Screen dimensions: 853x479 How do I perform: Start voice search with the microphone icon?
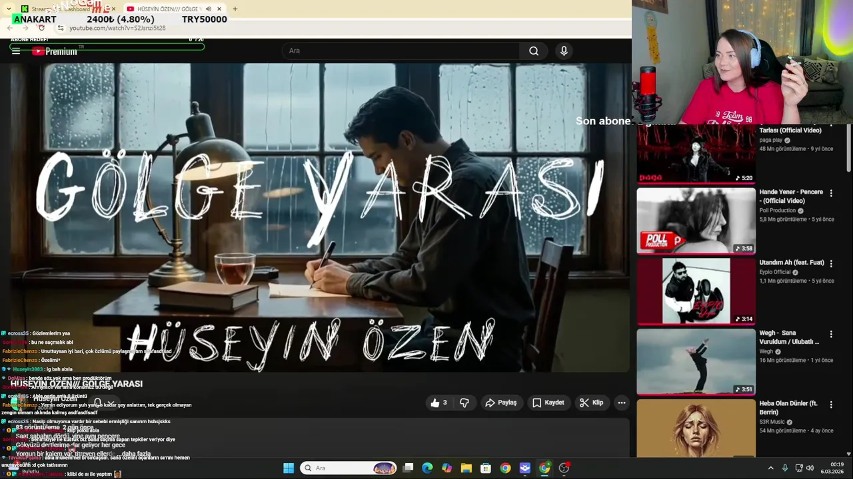564,51
